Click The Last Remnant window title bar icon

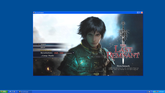pos(34,13)
